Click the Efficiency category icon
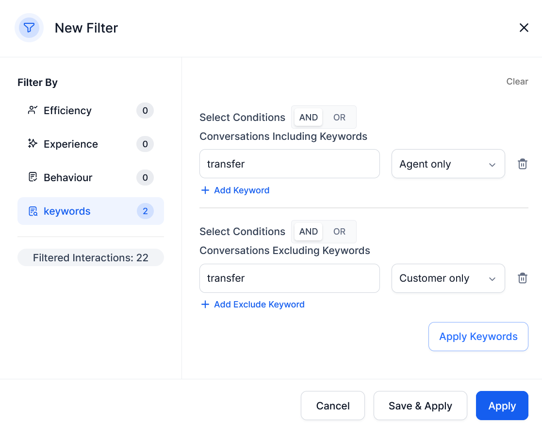Image resolution: width=542 pixels, height=424 pixels. point(33,110)
